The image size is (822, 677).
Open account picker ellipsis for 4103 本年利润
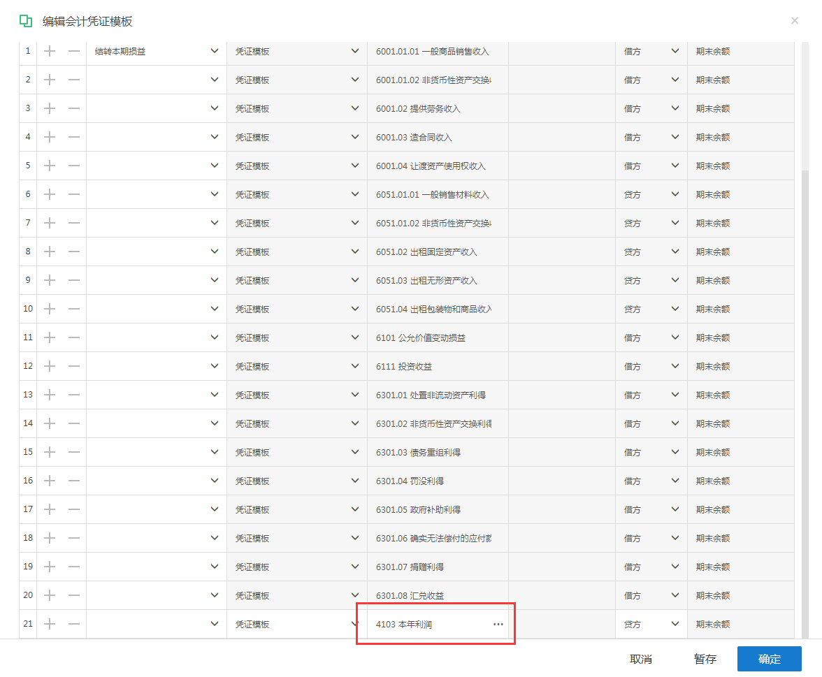(498, 624)
